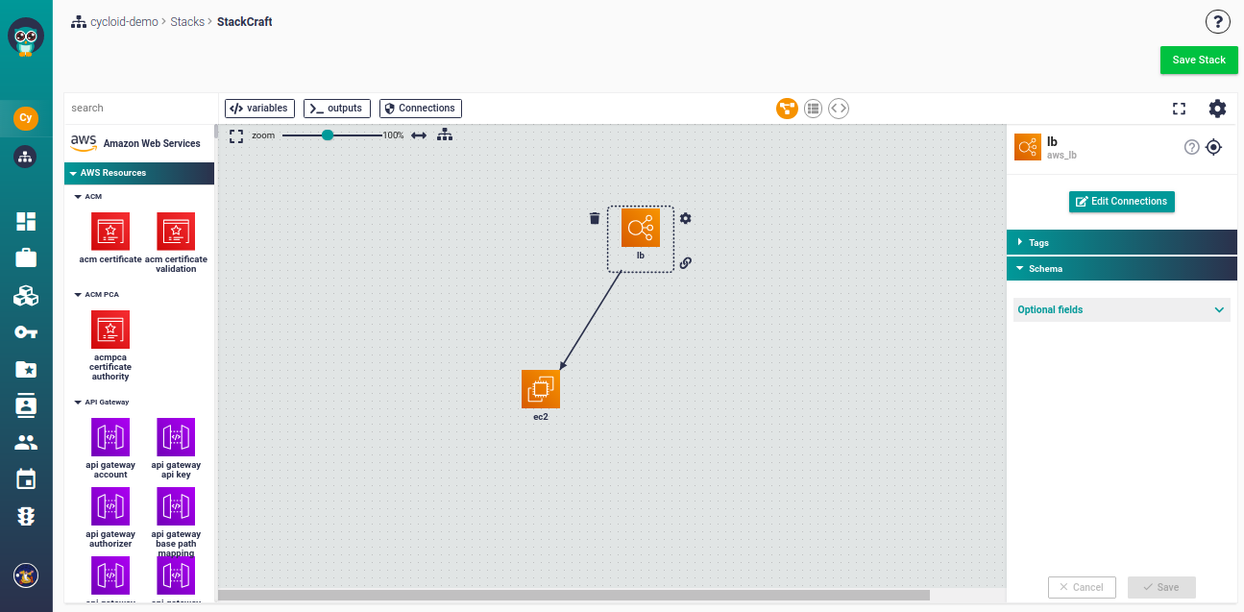Click the resource search field
The image size is (1244, 612).
pos(141,109)
